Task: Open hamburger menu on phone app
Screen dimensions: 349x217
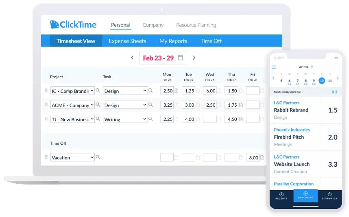Action: click(274, 67)
